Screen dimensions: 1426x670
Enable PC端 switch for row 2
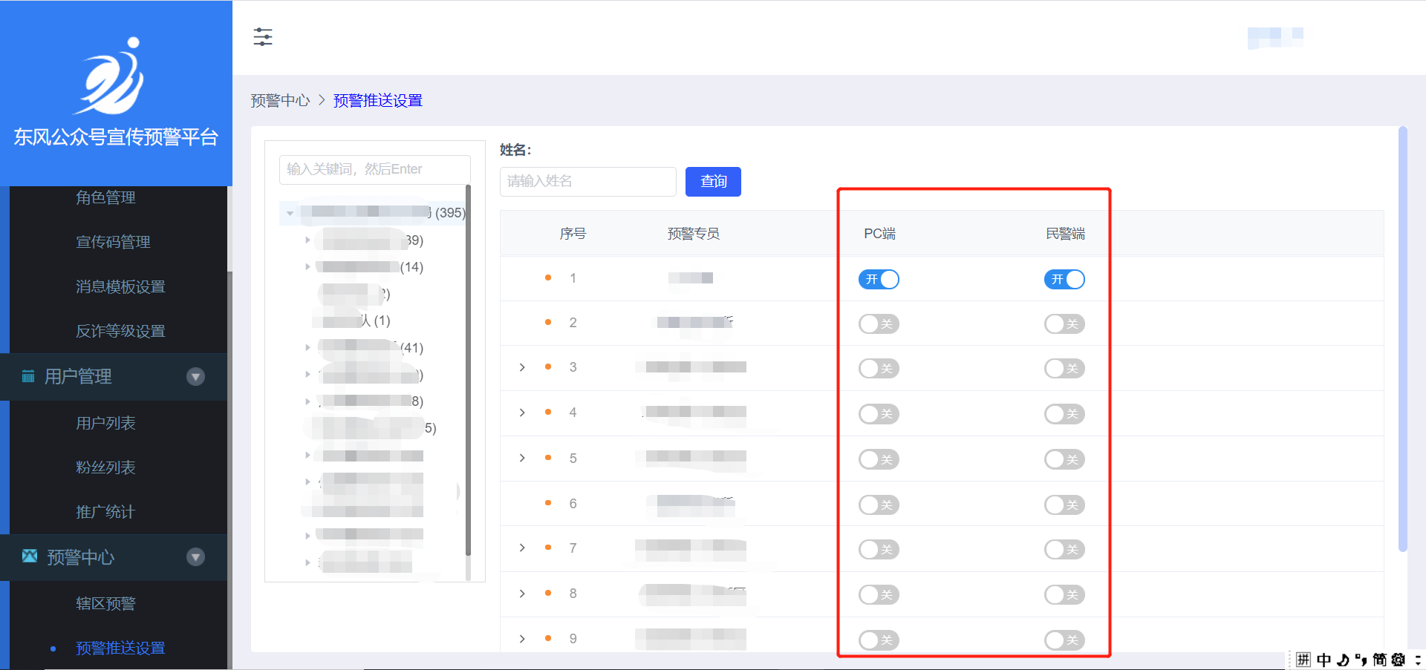[879, 324]
